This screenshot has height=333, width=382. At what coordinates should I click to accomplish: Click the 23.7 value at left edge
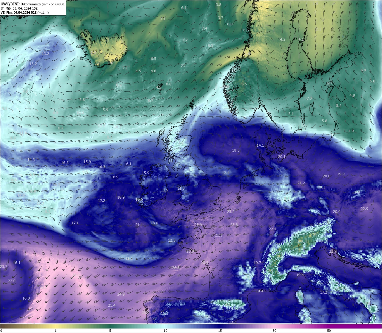(4, 266)
